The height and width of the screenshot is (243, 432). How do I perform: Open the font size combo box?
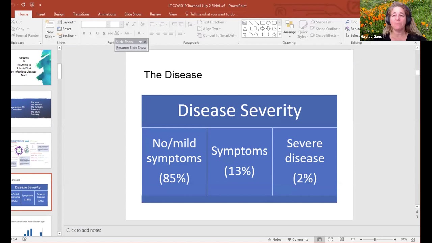117,24
